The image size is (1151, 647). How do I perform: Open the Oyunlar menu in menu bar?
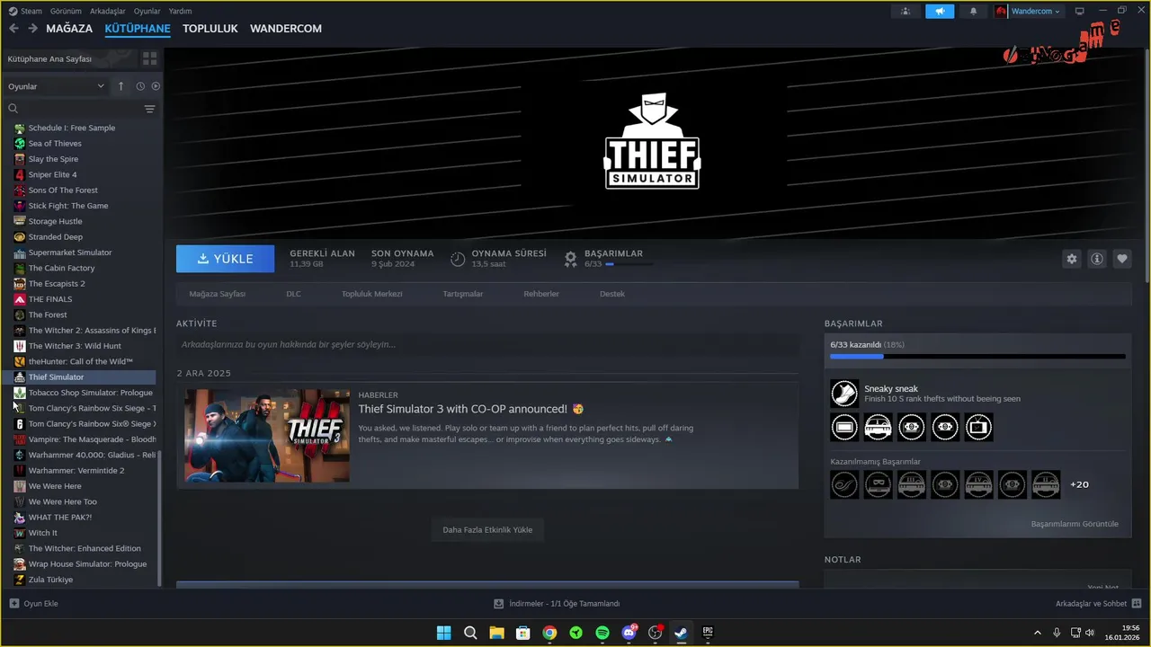(147, 11)
